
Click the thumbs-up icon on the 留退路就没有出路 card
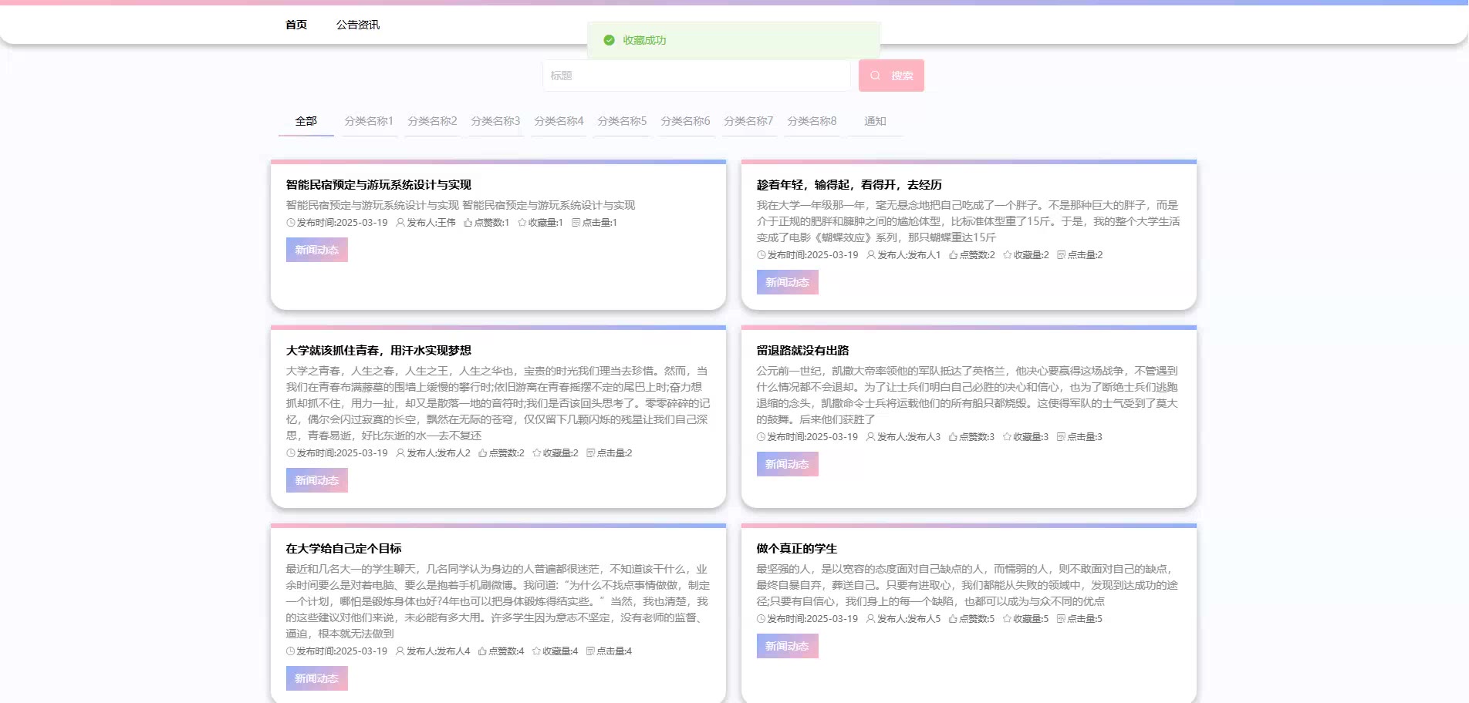click(954, 437)
